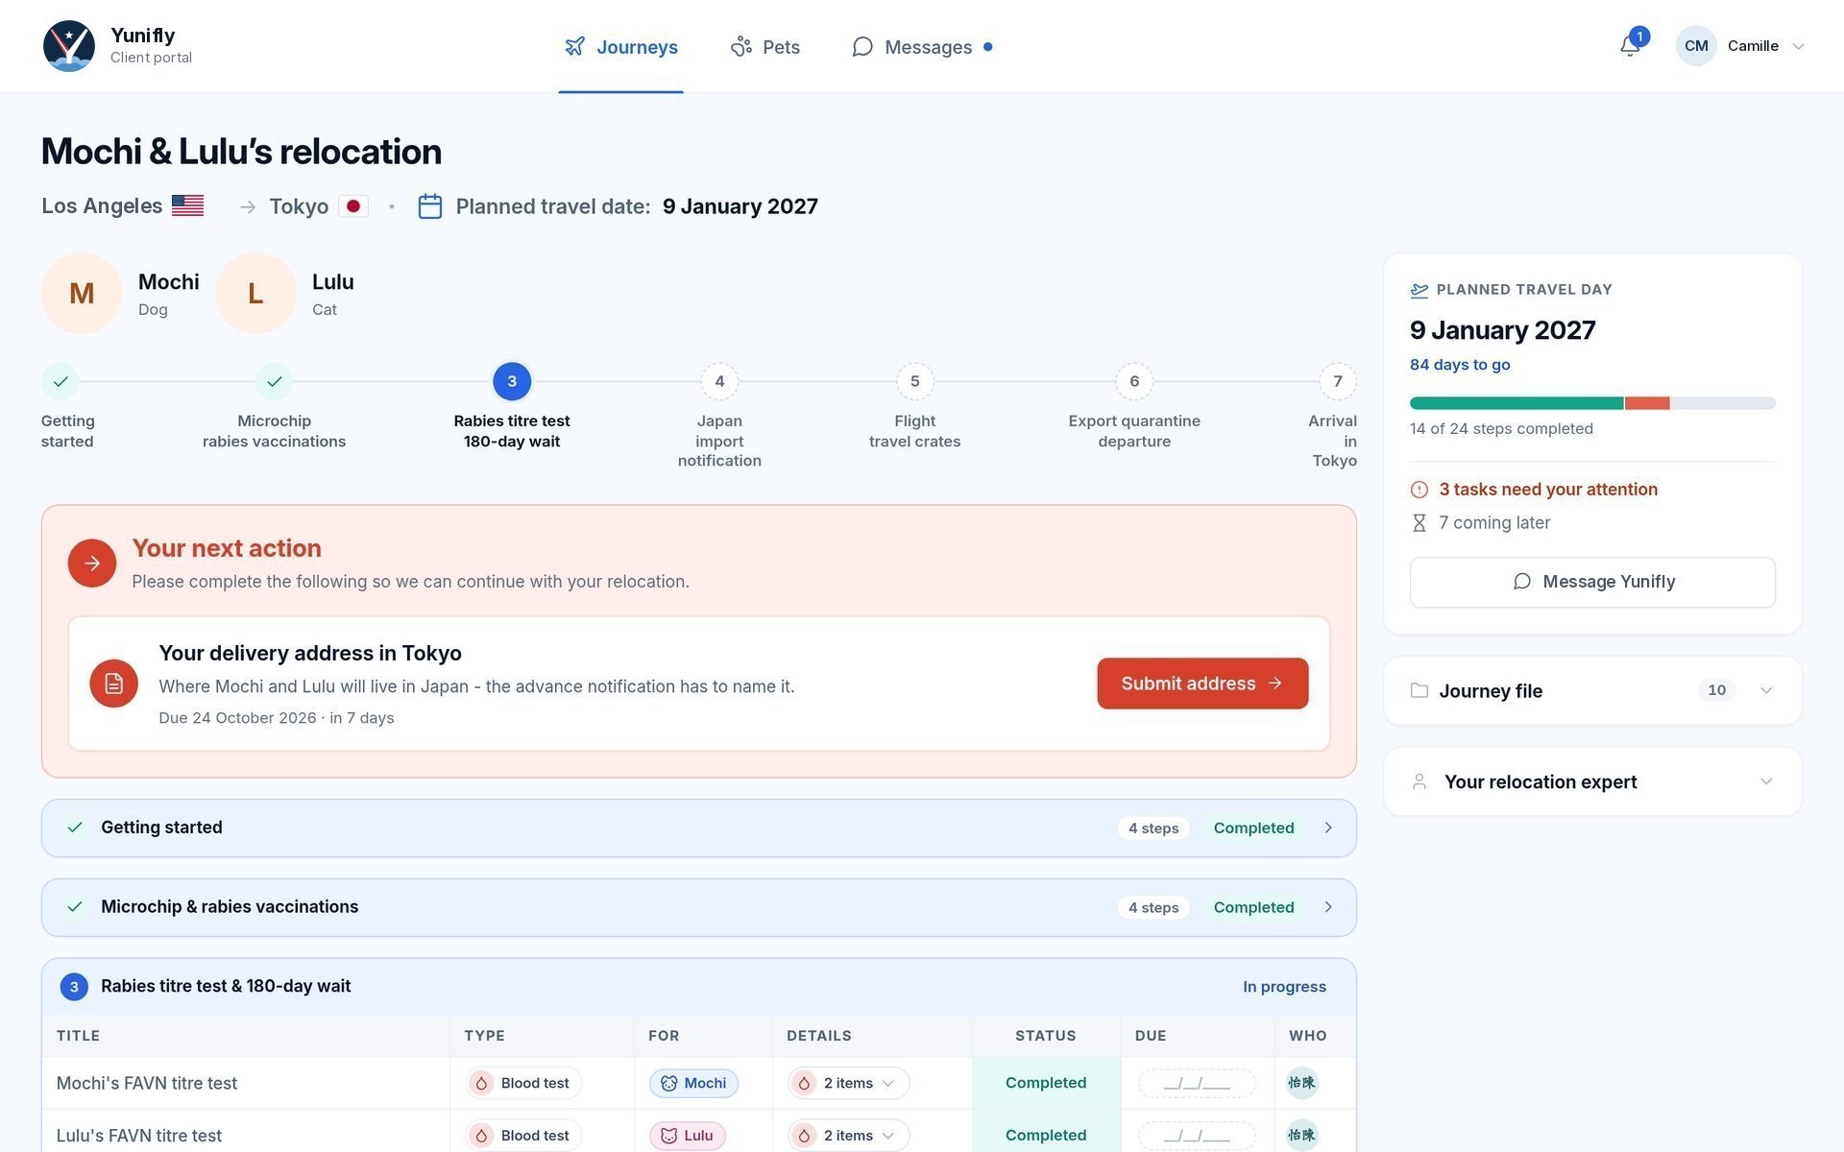Click the 7 coming later text
The height and width of the screenshot is (1152, 1844).
click(1494, 523)
